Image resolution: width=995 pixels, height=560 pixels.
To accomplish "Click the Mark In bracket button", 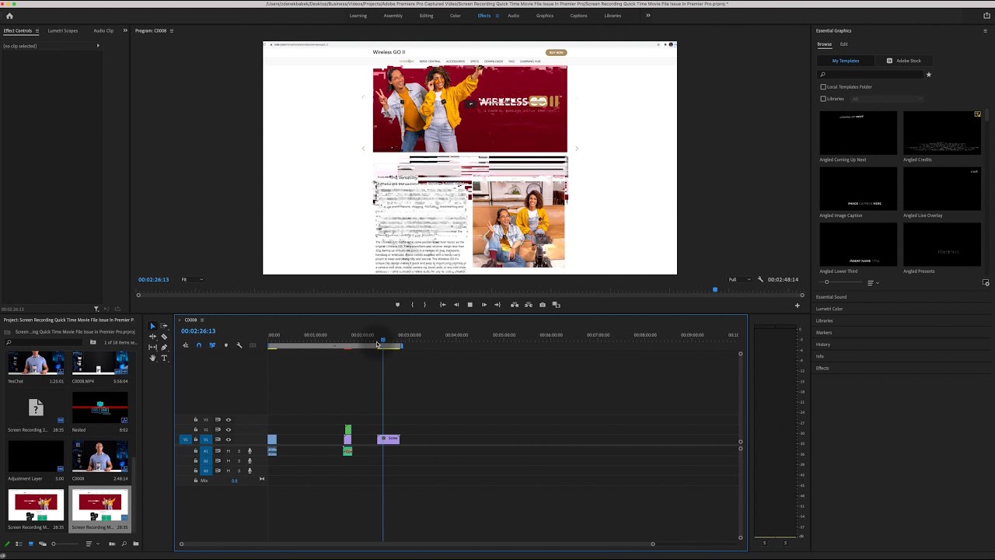I will click(x=412, y=305).
